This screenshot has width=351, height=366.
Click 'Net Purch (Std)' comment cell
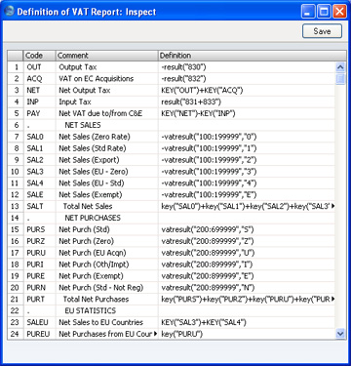coord(107,229)
